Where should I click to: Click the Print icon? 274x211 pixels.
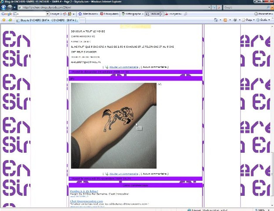[x=235, y=20]
